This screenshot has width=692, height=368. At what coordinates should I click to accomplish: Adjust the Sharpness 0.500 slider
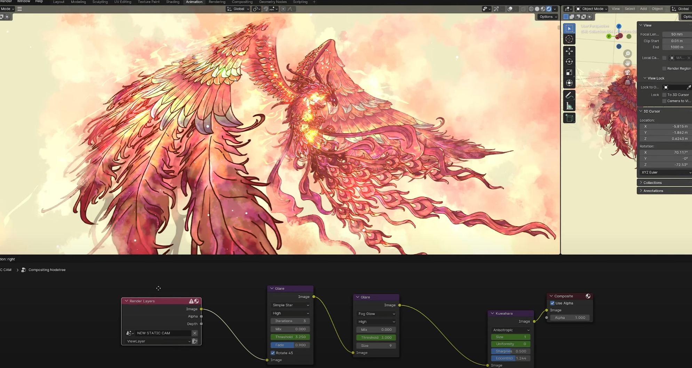[511, 352]
